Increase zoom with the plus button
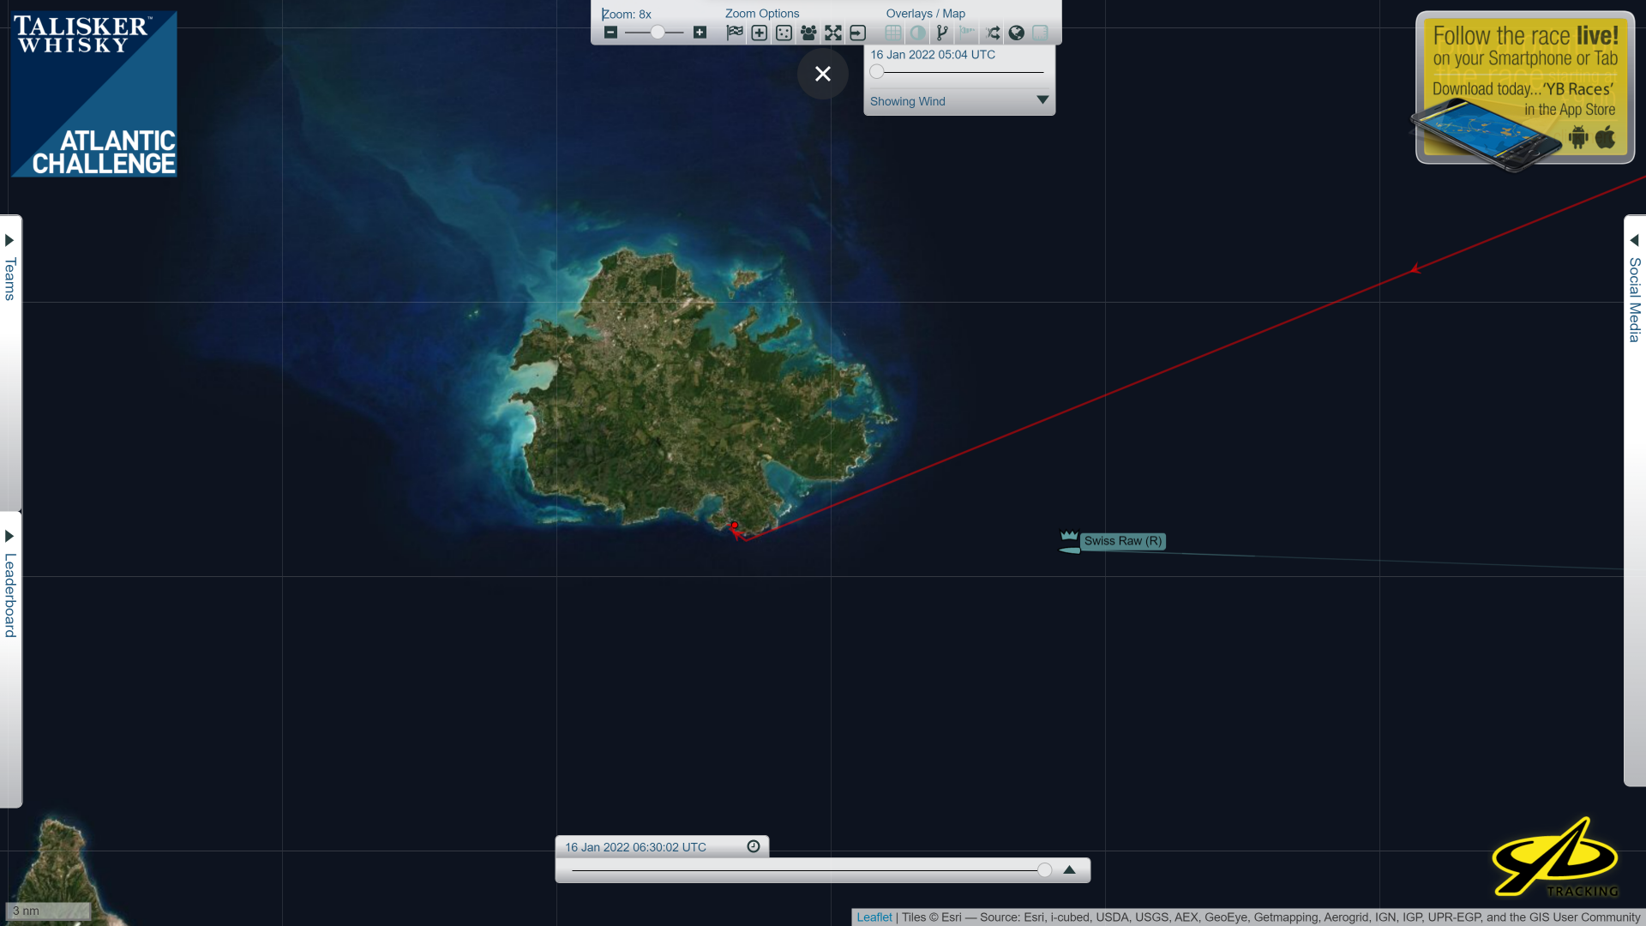1646x926 pixels. pyautogui.click(x=700, y=33)
